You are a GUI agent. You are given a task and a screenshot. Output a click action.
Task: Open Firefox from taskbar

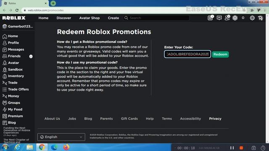point(66,147)
